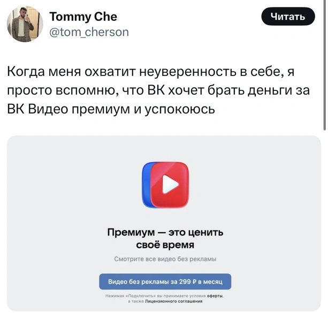
Task: Click the white play triangle in logo
Action: (x=170, y=184)
